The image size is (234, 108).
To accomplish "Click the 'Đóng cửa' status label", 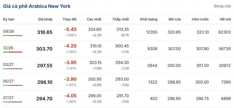I will pyautogui.click(x=222, y=6).
